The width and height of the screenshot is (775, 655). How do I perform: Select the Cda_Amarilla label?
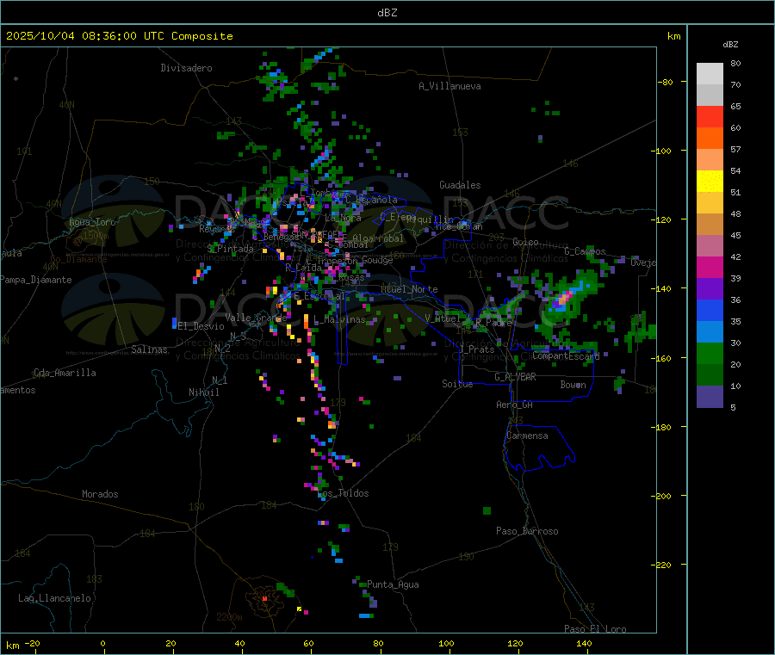coord(65,373)
